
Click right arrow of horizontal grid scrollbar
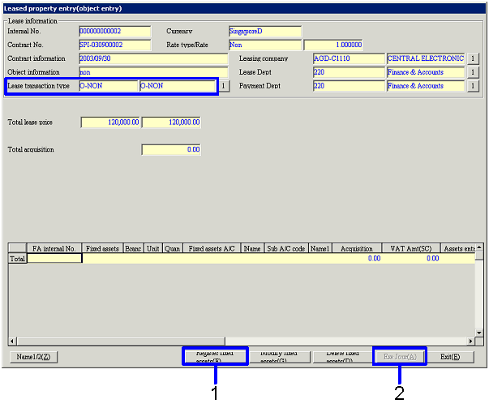pyautogui.click(x=470, y=341)
